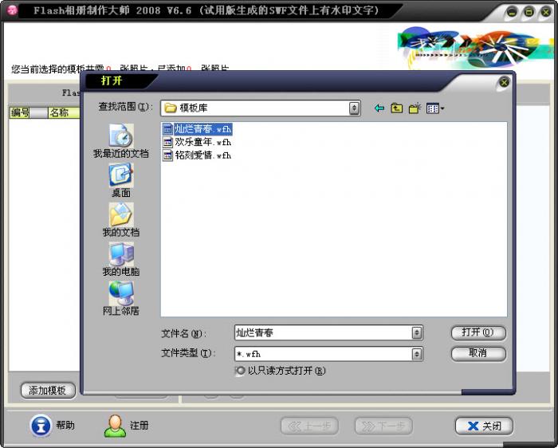The height and width of the screenshot is (448, 558).
Task: Click the icon of 铭刻爱情.wfh
Action: [x=167, y=155]
